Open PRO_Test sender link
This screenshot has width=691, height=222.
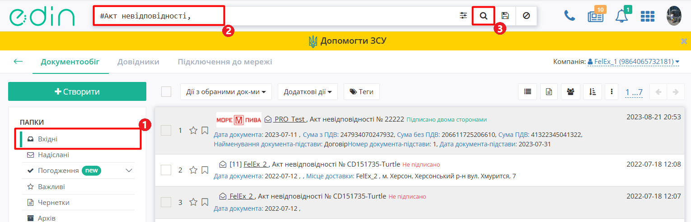click(289, 119)
